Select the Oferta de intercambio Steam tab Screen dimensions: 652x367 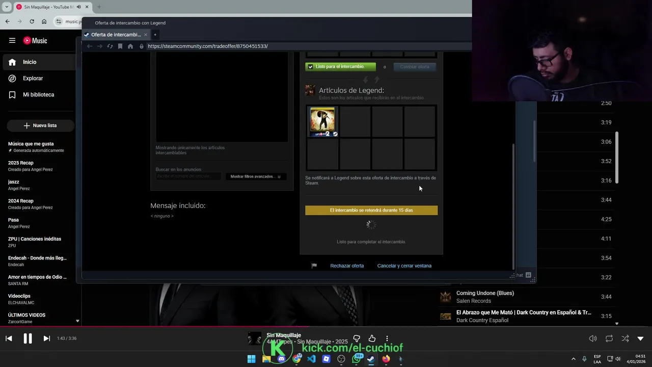coord(116,35)
